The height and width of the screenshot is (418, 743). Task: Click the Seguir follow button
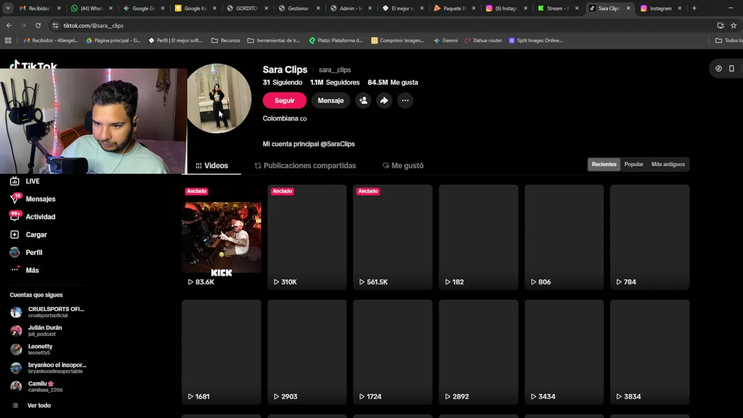pos(284,100)
